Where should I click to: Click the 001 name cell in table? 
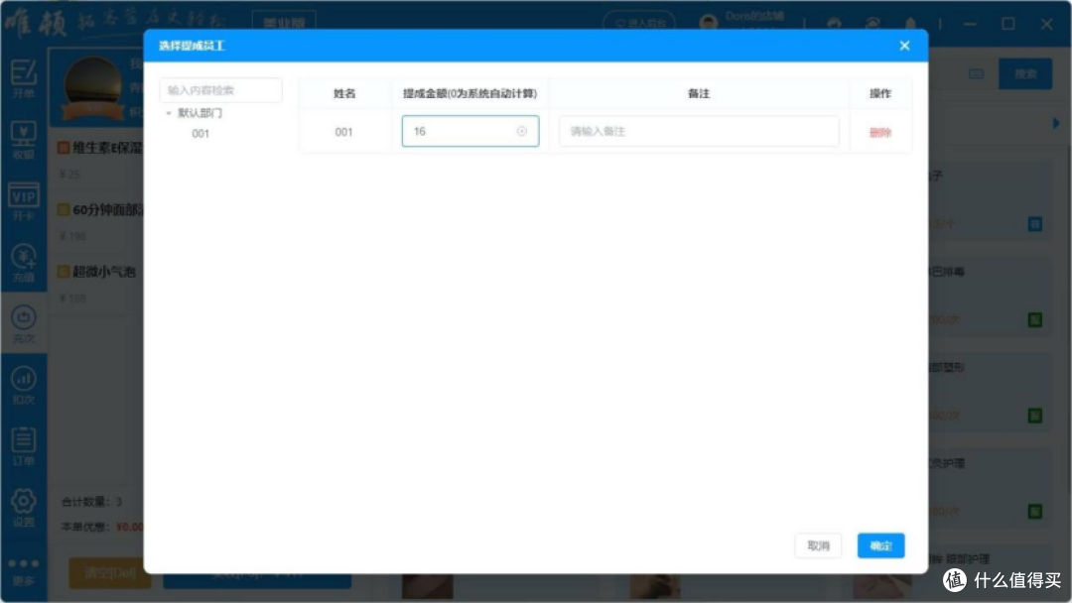[343, 132]
